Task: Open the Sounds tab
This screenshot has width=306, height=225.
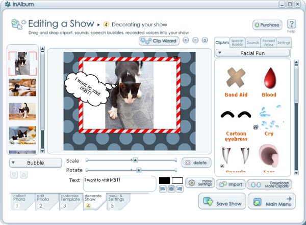Action: coord(253,43)
